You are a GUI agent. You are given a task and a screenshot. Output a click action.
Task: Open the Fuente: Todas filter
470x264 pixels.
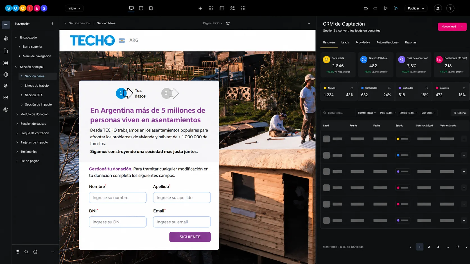coord(367,113)
